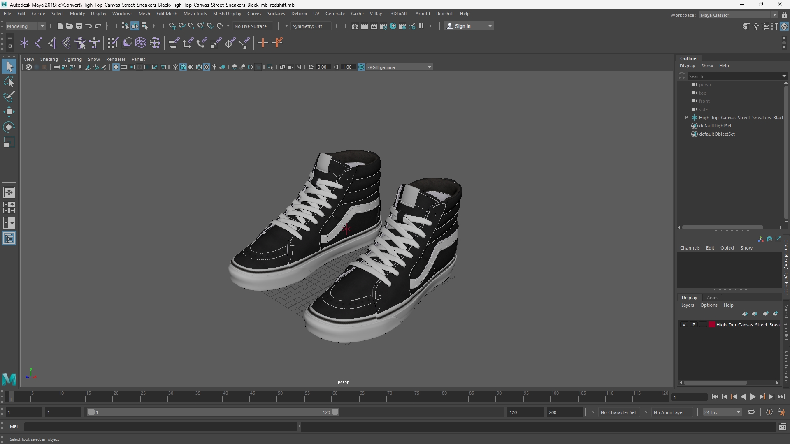790x444 pixels.
Task: Toggle layer visibility V for High_Top_Canvas layer
Action: [x=684, y=325]
